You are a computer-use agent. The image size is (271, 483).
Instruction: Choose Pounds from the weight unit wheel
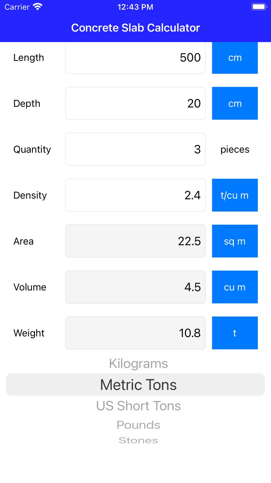[138, 424]
